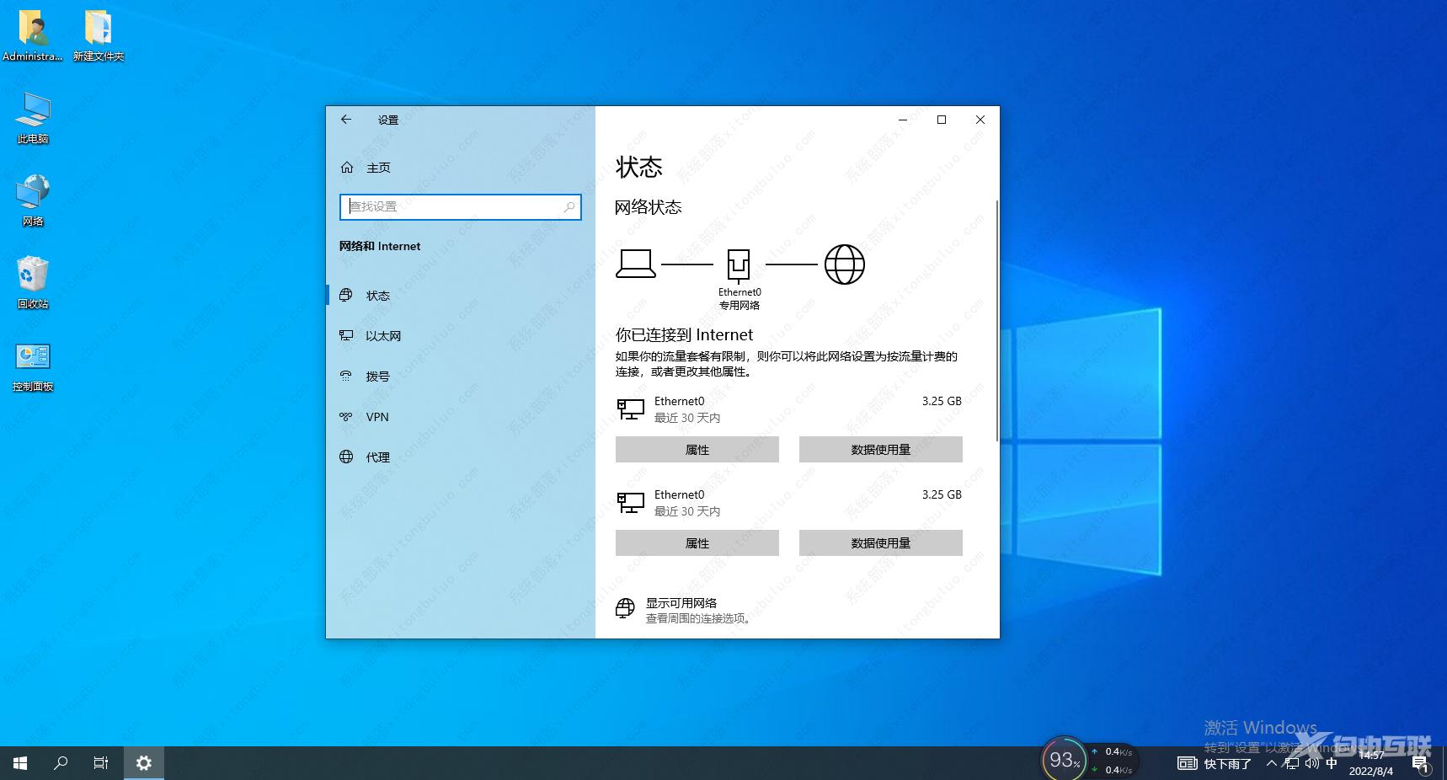Expand hidden tray icons chevron
Screen dimensions: 1447x780
coord(1272,763)
